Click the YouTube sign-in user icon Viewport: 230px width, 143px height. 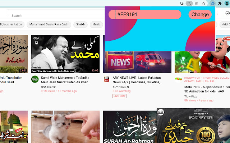point(227,13)
